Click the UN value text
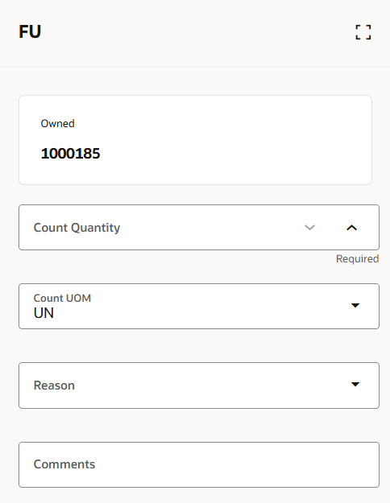The image size is (390, 503). 44,313
